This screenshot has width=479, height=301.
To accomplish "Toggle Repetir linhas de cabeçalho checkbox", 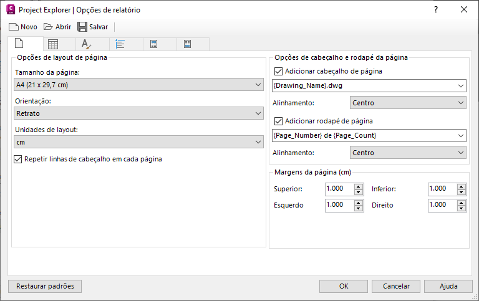I will click(17, 159).
